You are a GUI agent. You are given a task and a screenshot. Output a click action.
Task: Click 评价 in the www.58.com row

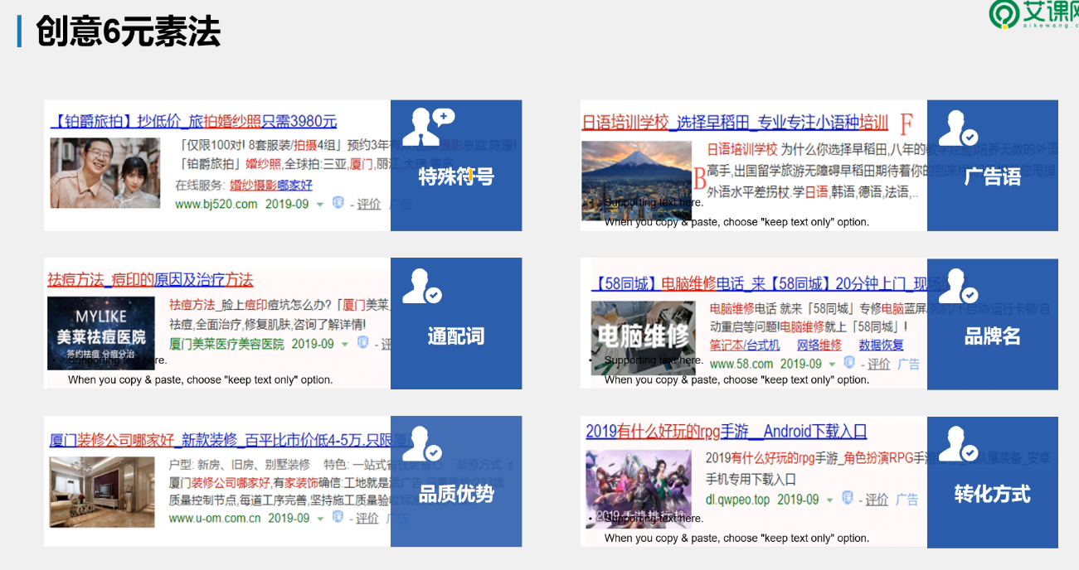point(878,364)
